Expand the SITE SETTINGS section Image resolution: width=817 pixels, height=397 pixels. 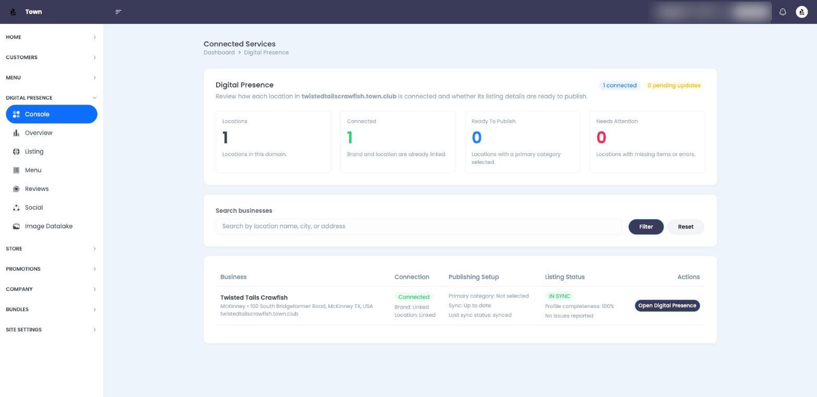pos(51,329)
